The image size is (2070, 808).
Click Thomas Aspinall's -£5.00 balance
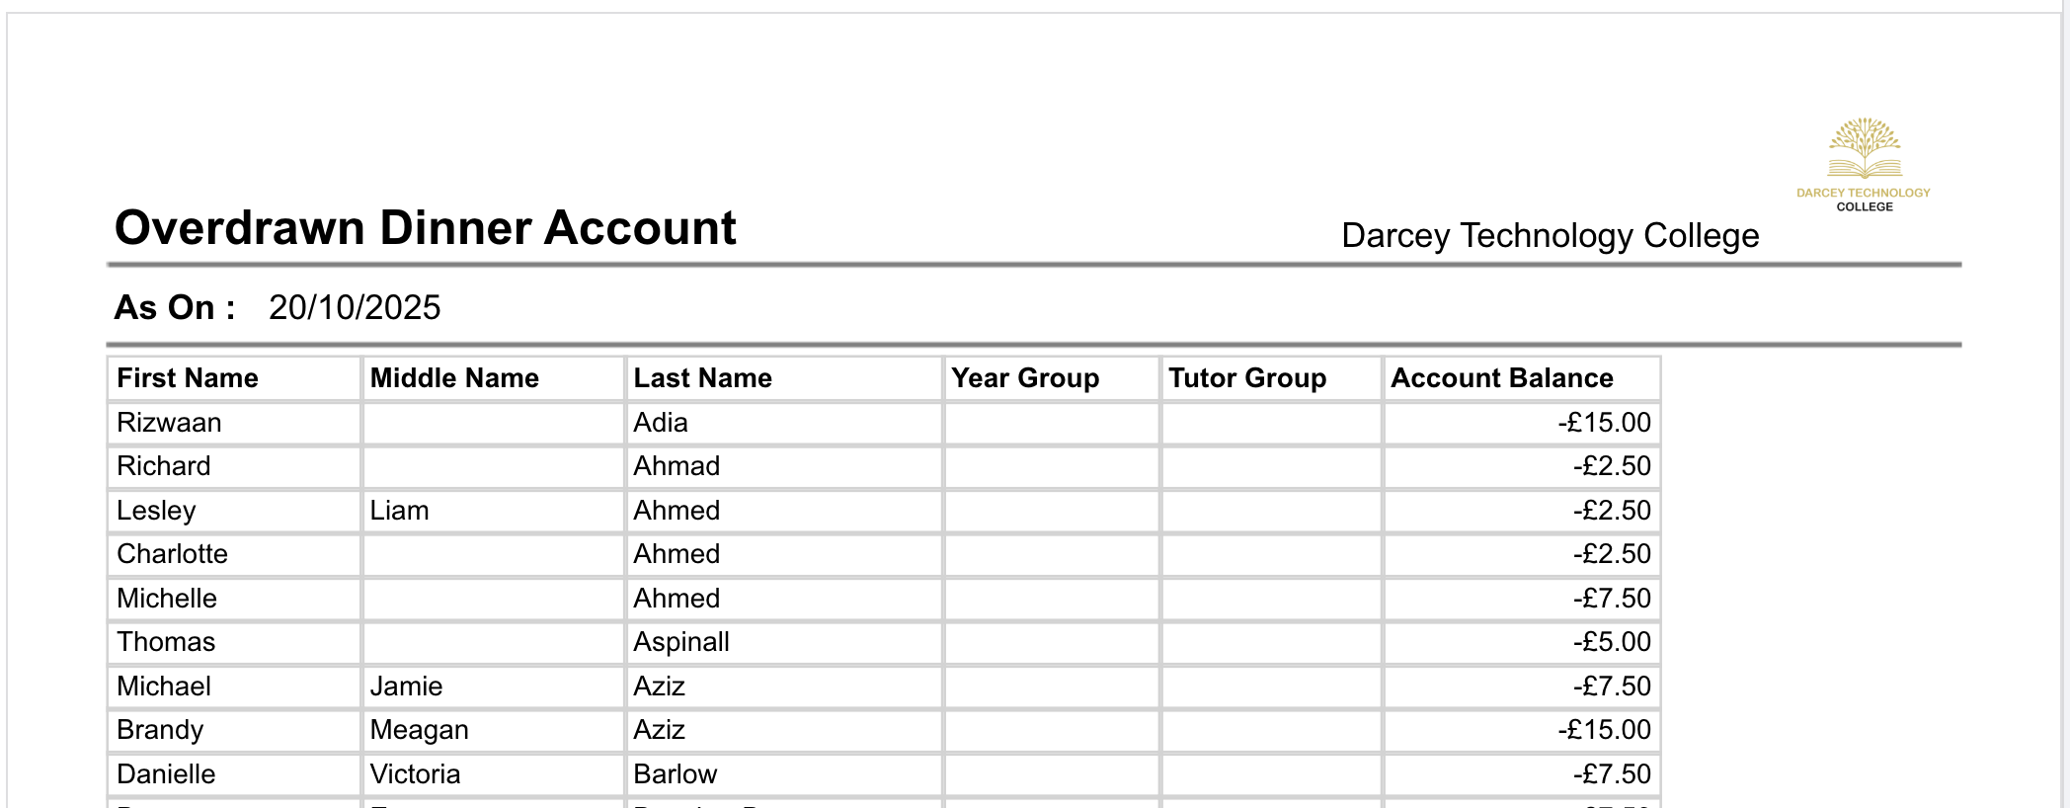(x=1611, y=642)
